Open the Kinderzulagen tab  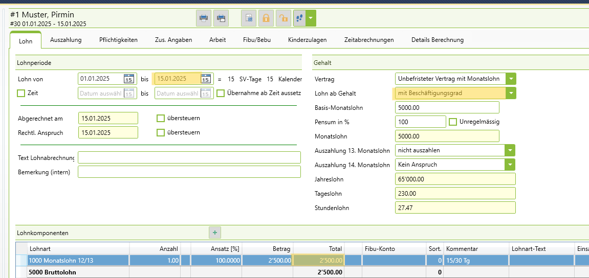pos(307,40)
